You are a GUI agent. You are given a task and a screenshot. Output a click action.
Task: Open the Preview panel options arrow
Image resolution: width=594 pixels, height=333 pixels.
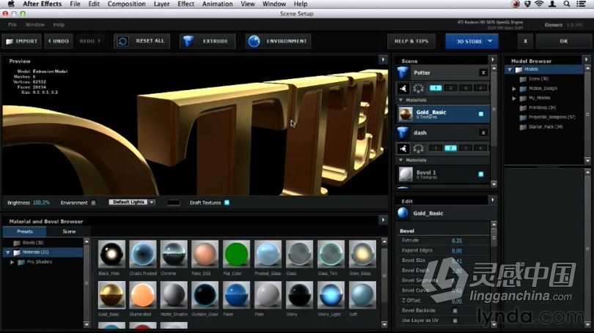pos(383,60)
